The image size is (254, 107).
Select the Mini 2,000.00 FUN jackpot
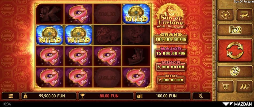click(171, 79)
